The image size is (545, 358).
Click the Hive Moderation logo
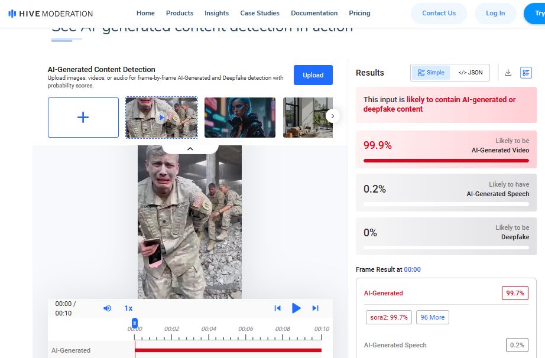50,13
